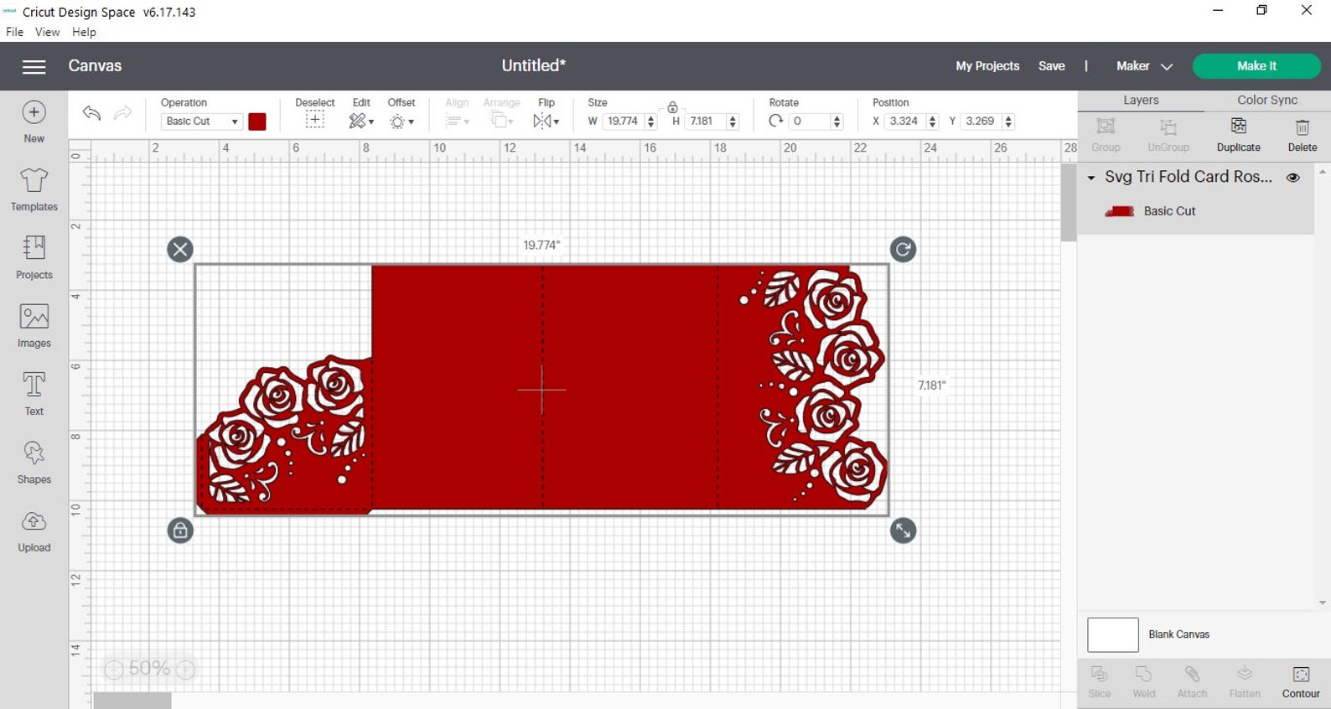Open My Projects
This screenshot has width=1331, height=709.
(x=987, y=66)
